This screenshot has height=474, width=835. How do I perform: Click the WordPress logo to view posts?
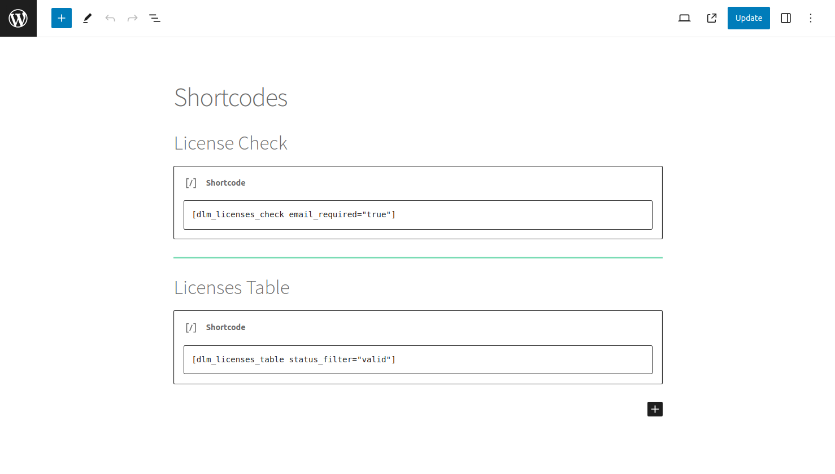18,18
